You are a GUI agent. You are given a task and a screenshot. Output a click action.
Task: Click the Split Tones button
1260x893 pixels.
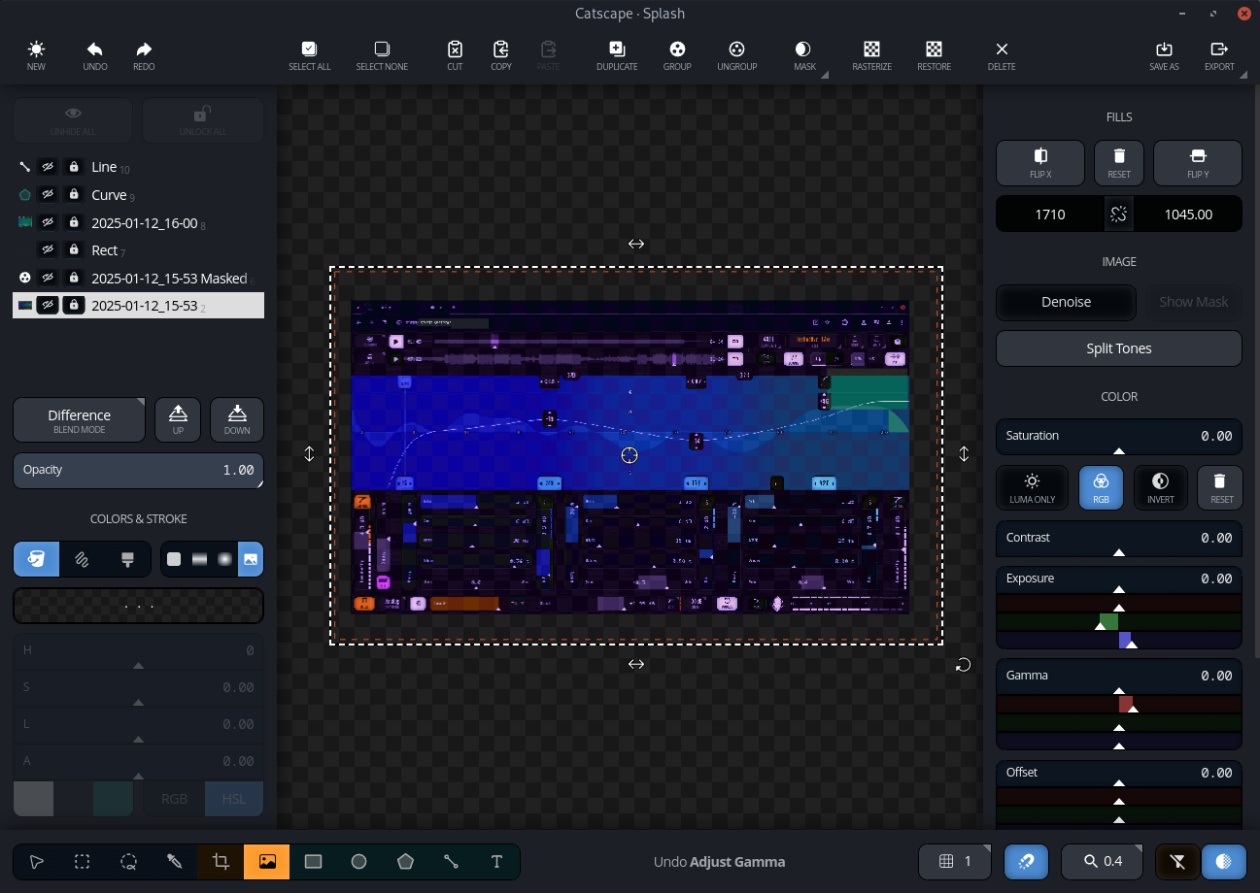point(1119,348)
